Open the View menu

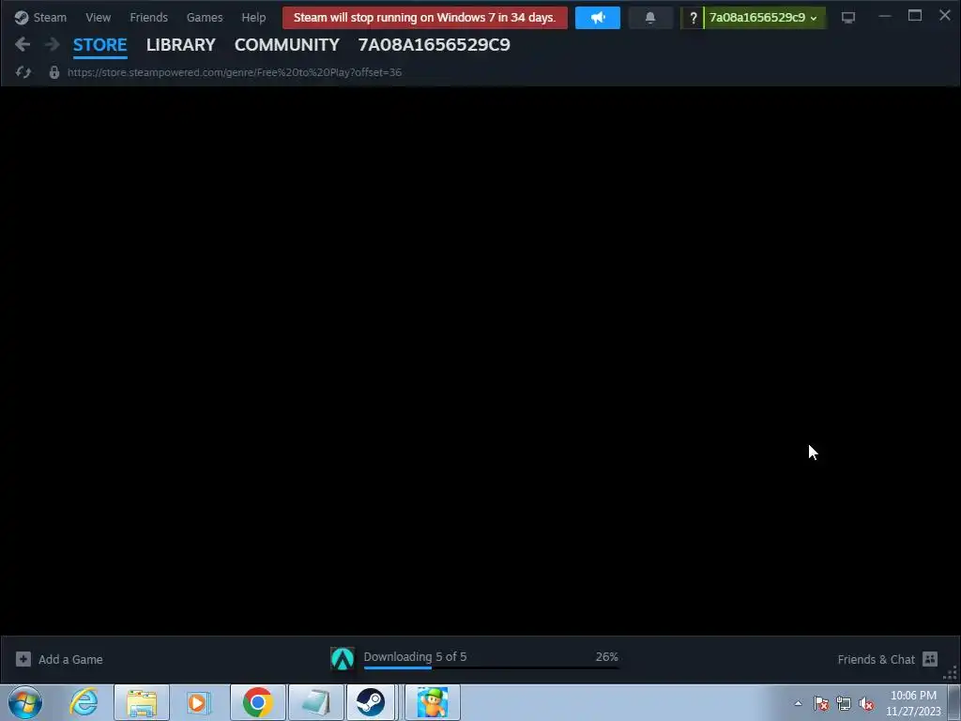pos(98,17)
